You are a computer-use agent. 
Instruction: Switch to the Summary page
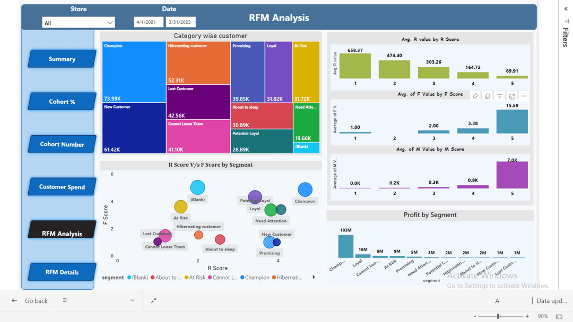click(x=61, y=59)
